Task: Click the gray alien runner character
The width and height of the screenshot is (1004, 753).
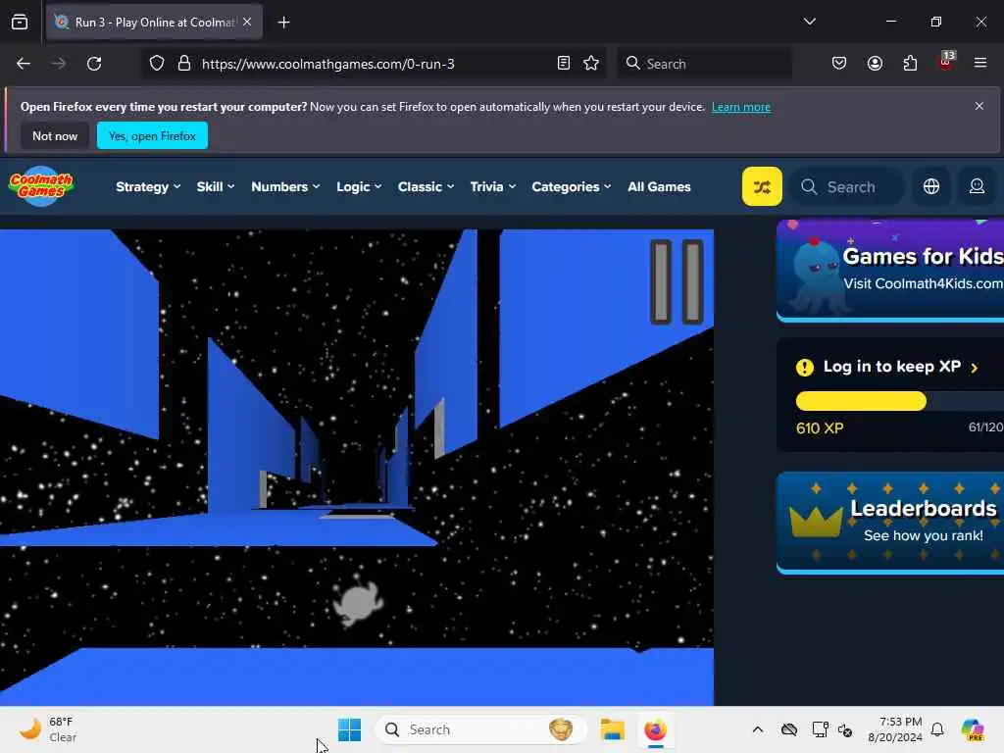Action: click(357, 601)
